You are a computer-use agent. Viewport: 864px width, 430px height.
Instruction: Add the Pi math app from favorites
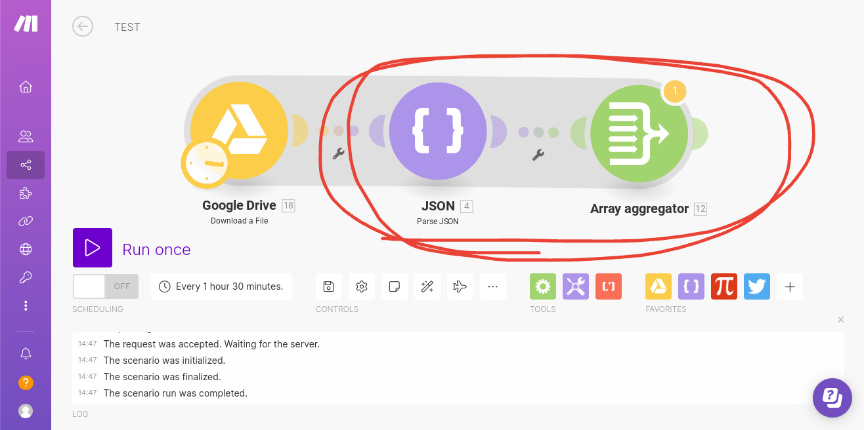[724, 286]
